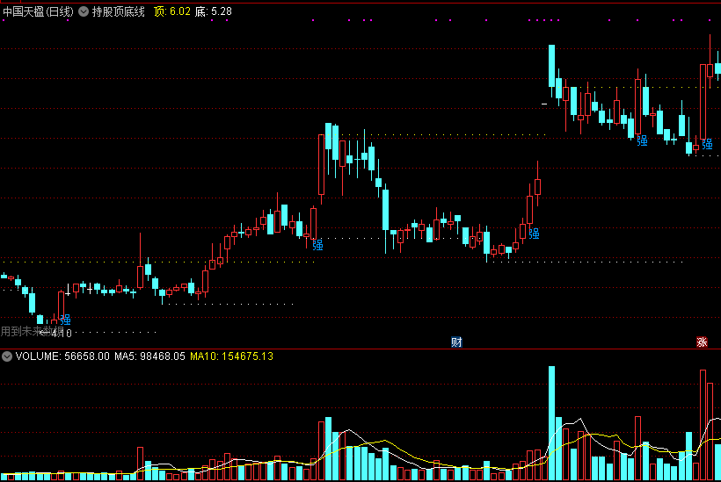
Task: Click the 持股顶底线 indicator name
Action: [118, 11]
